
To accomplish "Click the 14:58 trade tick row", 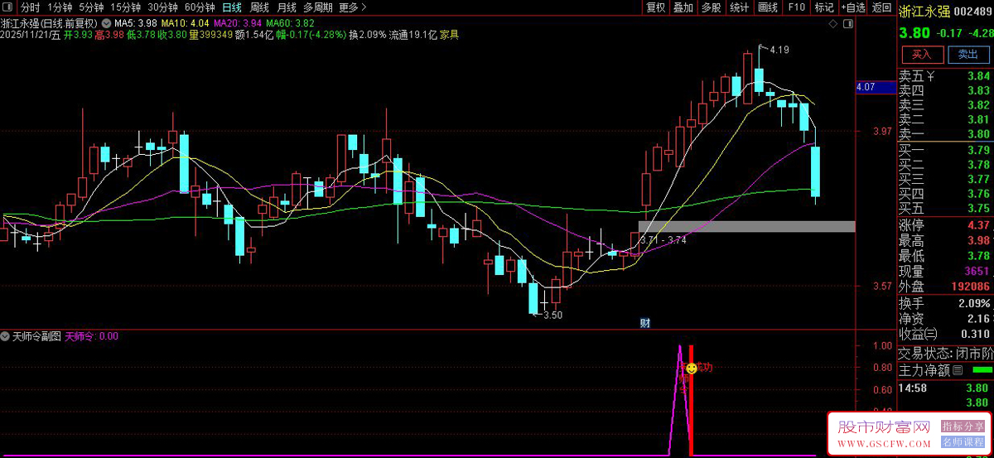I will click(x=944, y=388).
